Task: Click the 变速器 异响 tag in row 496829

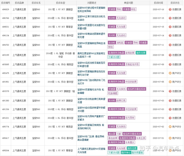Action: (115, 9)
